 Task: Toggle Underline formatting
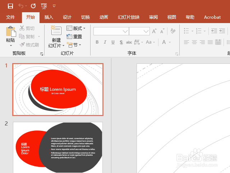113,42
